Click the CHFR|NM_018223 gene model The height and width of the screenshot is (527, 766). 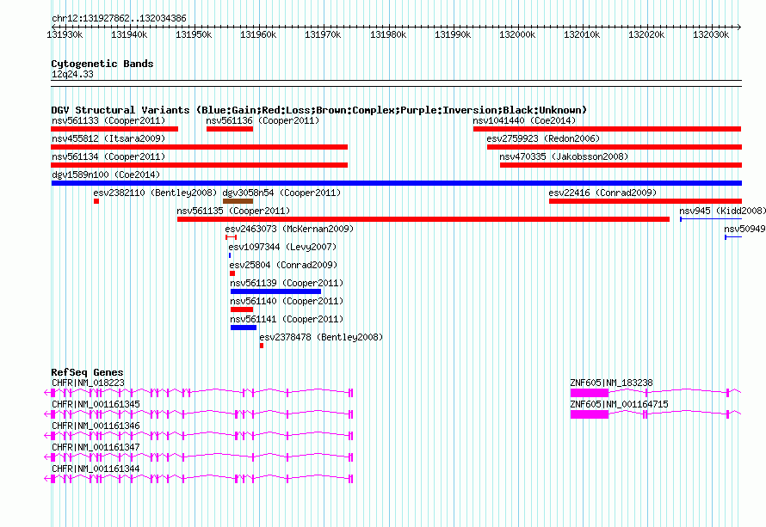(x=199, y=392)
